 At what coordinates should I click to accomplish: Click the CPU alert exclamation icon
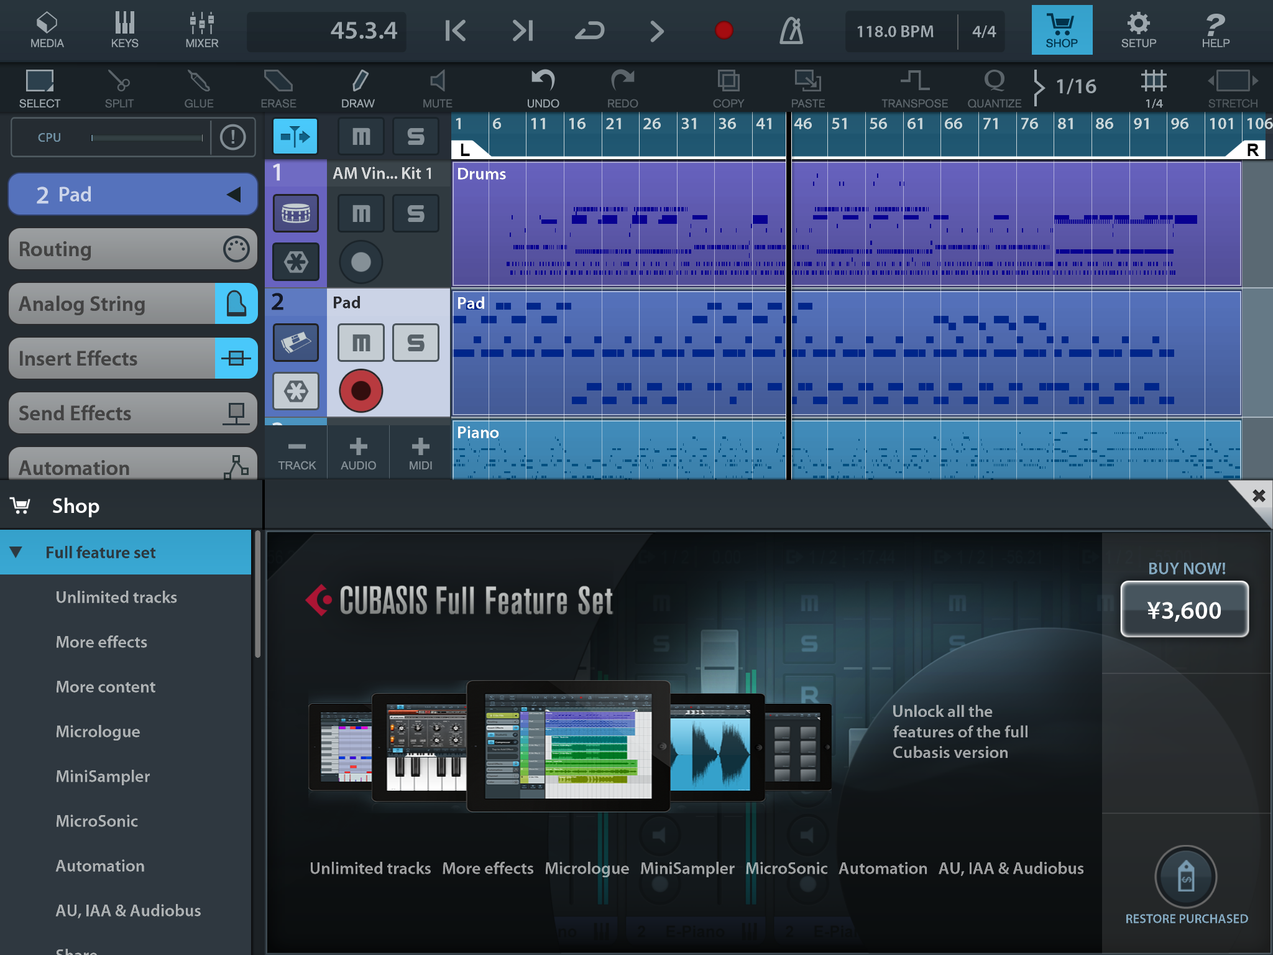tap(233, 137)
